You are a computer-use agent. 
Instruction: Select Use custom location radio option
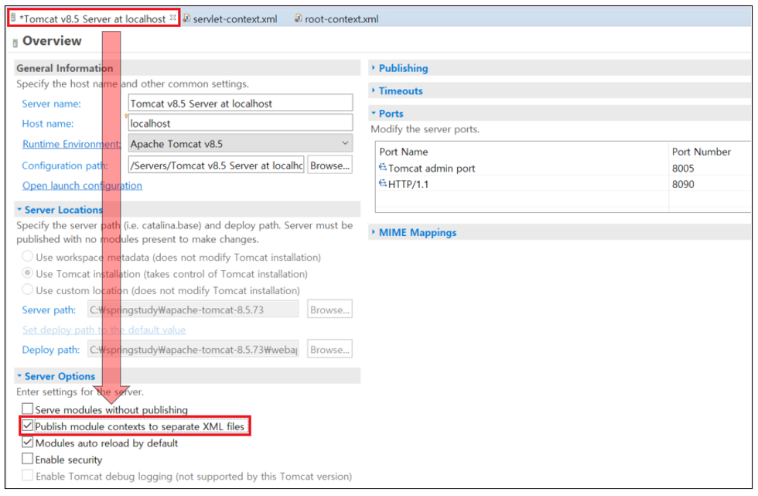[x=28, y=289]
